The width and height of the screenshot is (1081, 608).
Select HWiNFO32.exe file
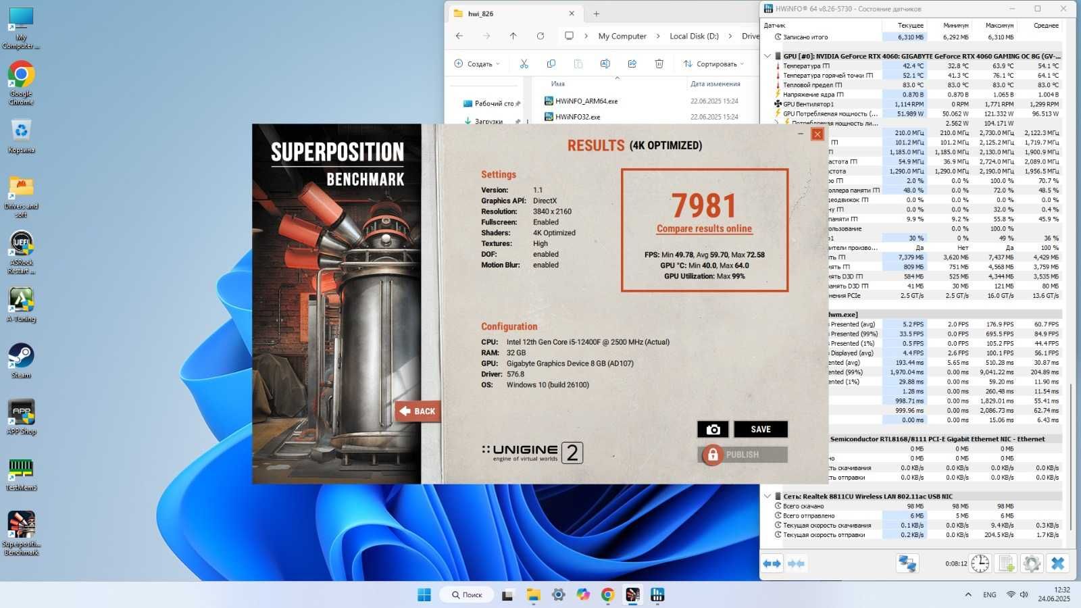tap(577, 116)
